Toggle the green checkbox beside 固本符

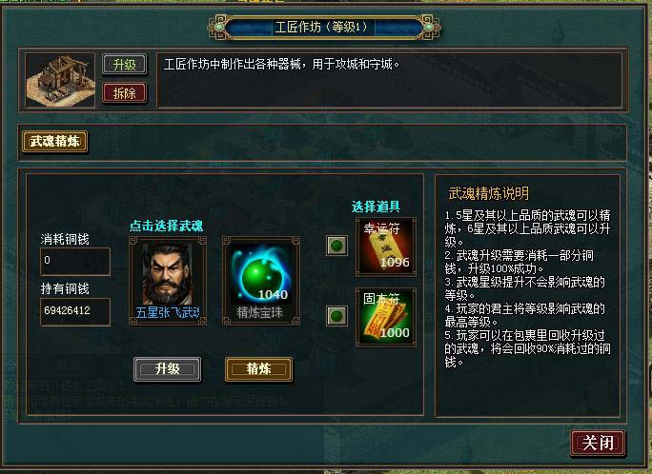[x=336, y=316]
